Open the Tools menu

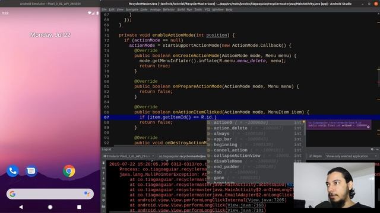click(x=198, y=9)
